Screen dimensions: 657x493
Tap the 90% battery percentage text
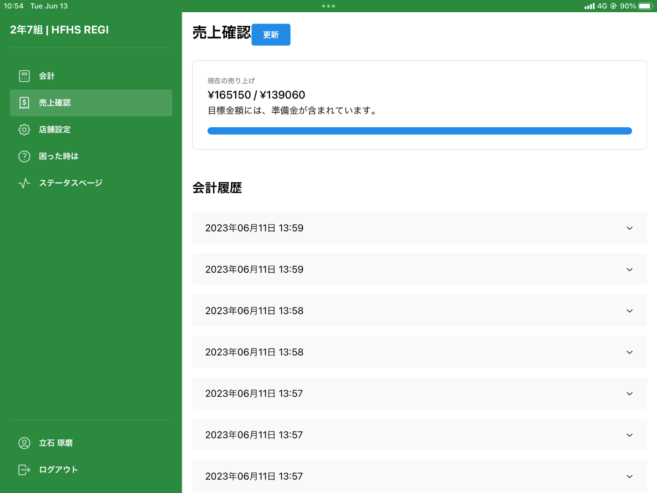(x=628, y=6)
